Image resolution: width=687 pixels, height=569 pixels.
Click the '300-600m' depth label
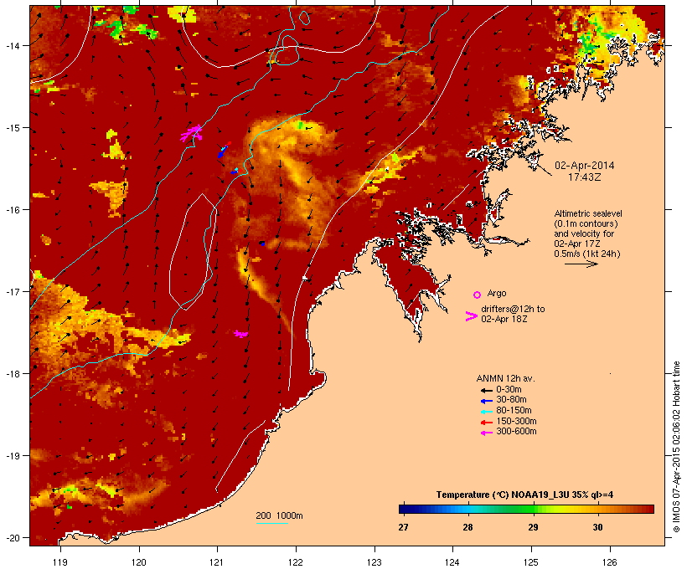(x=516, y=432)
